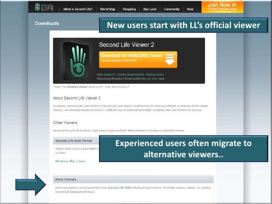Open the Need Support? link
This screenshot has width=272, height=204.
pos(106,75)
